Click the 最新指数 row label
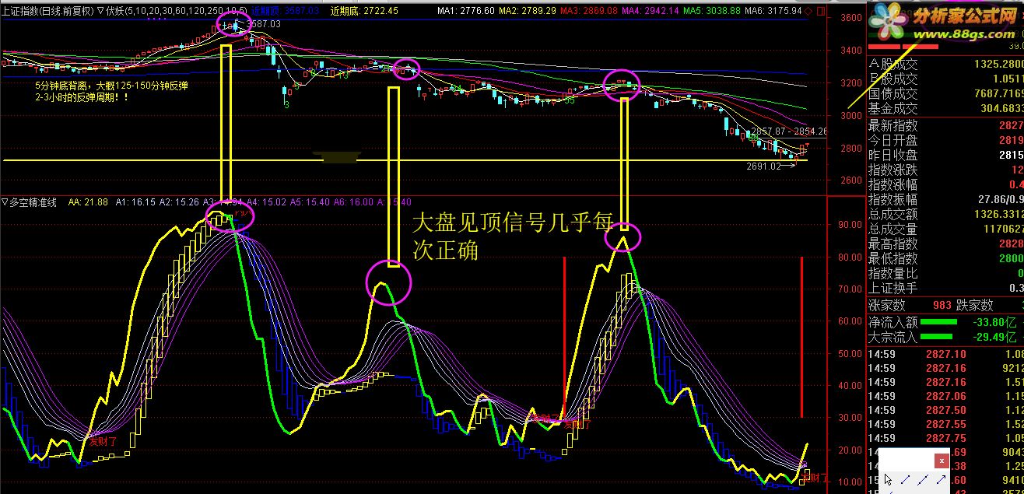1024x494 pixels. point(892,125)
